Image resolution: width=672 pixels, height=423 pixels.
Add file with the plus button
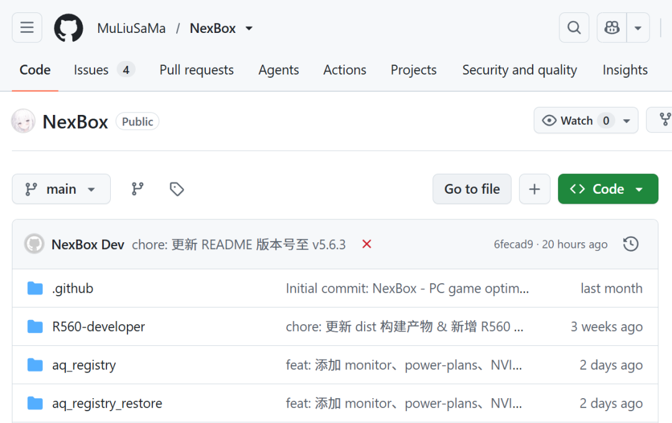click(534, 189)
